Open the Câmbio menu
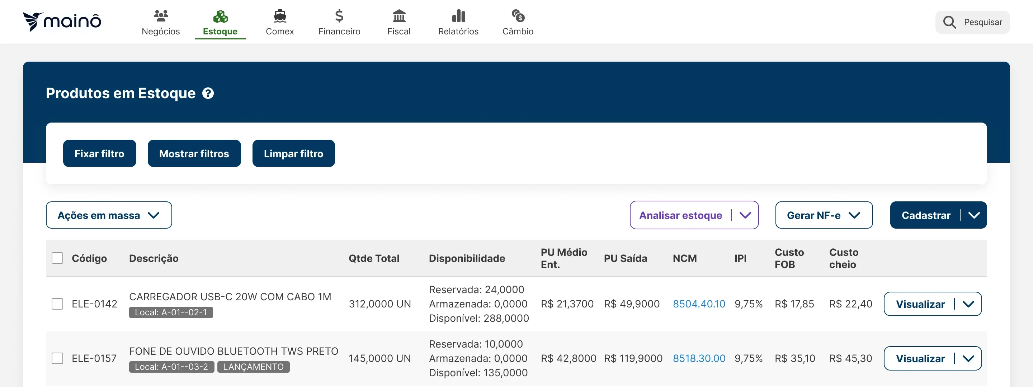This screenshot has height=387, width=1033. (x=518, y=23)
